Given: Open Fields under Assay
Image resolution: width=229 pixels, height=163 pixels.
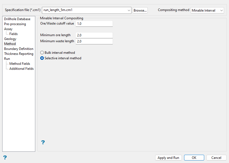Looking at the screenshot, I should coord(14,34).
